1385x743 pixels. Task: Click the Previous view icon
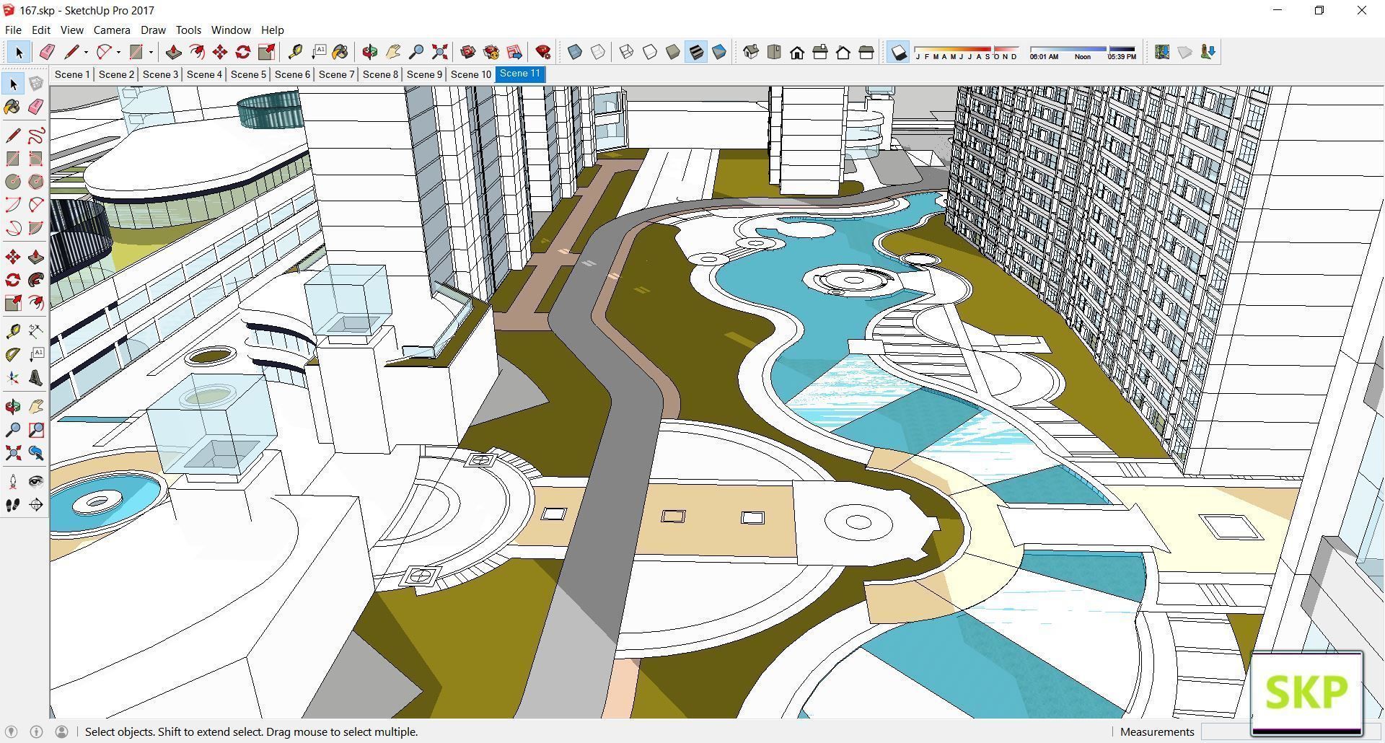click(x=35, y=453)
